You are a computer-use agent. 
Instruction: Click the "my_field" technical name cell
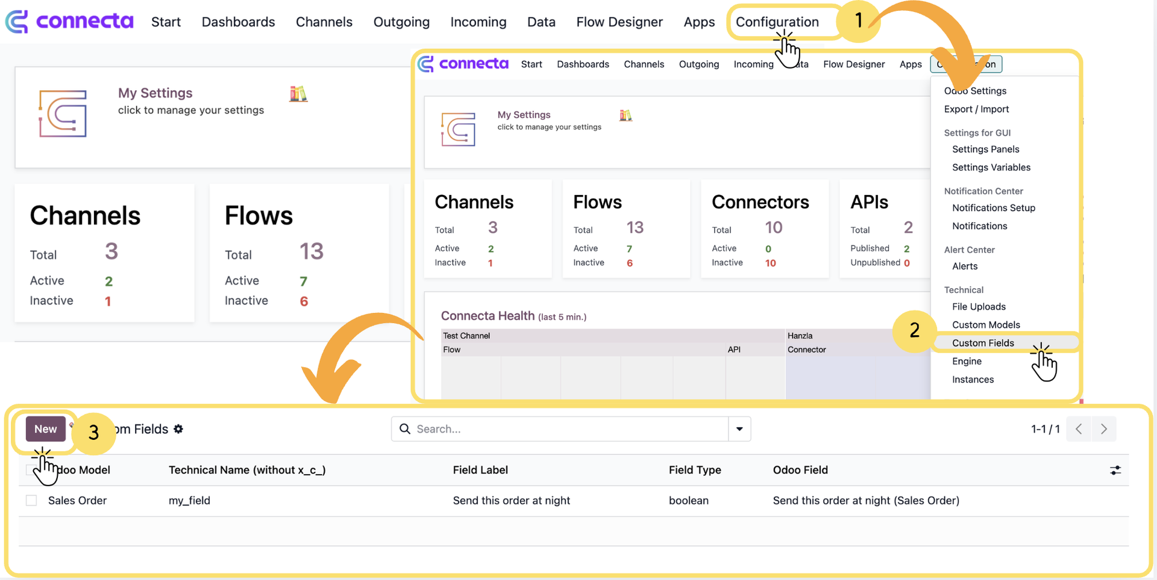[189, 501]
